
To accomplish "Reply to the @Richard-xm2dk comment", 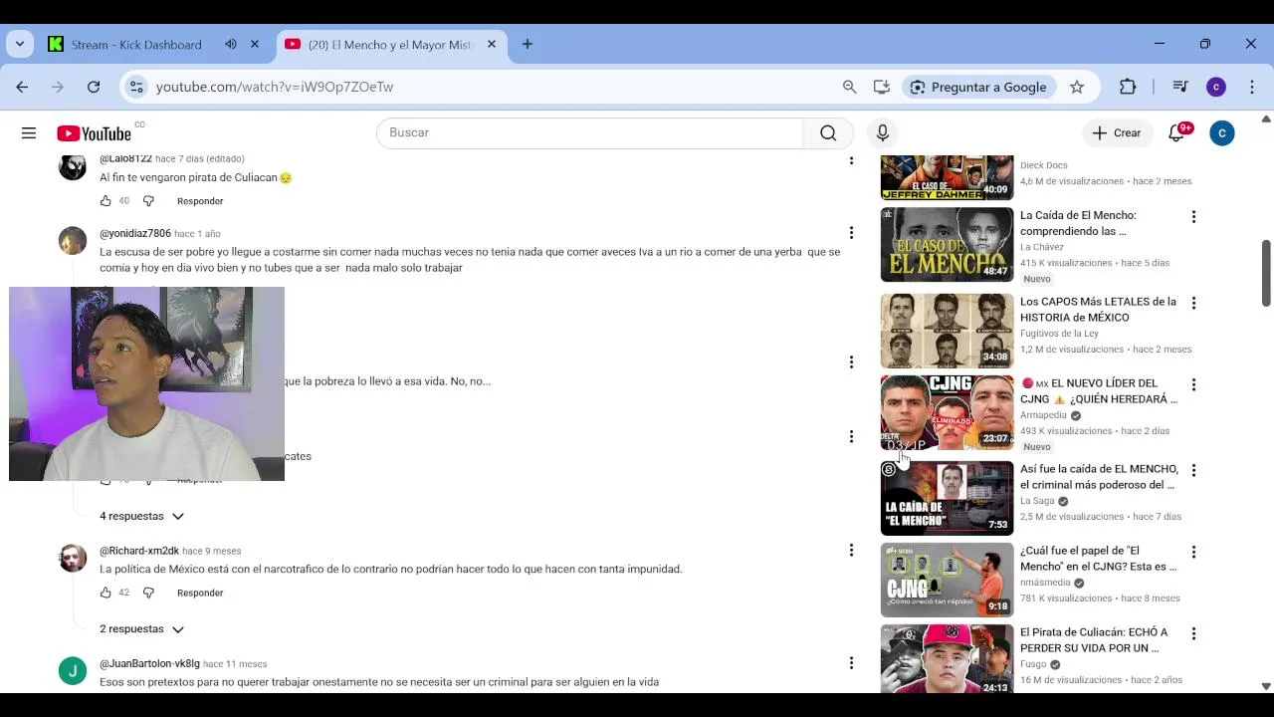I will tap(200, 593).
